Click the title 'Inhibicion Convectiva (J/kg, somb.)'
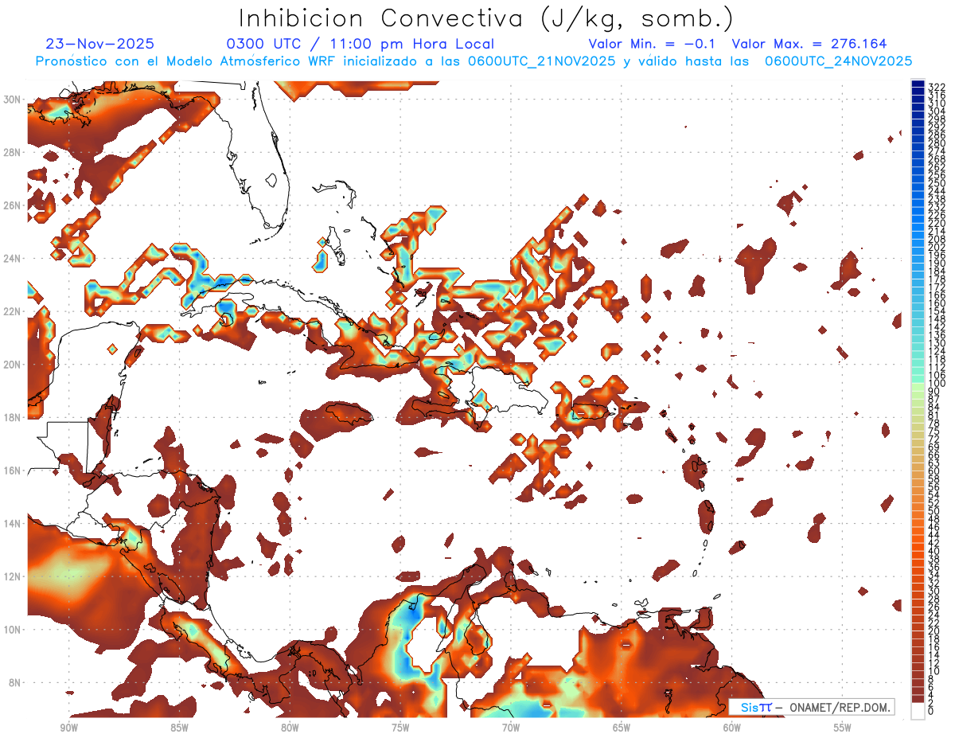The height and width of the screenshot is (738, 955). [486, 18]
